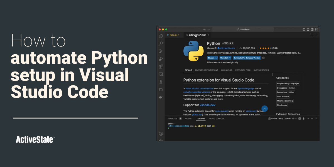Click Switch to Pre-Release Version button

(247, 58)
